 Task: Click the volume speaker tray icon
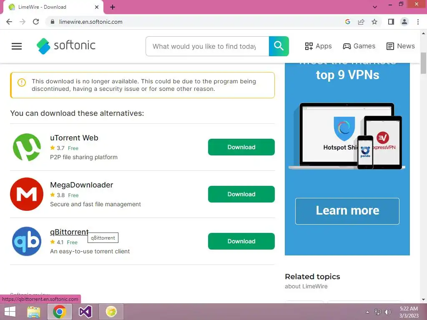pyautogui.click(x=387, y=312)
